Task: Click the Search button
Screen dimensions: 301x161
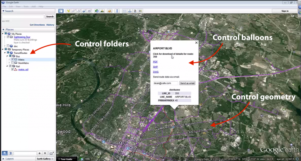Action: coord(50,17)
